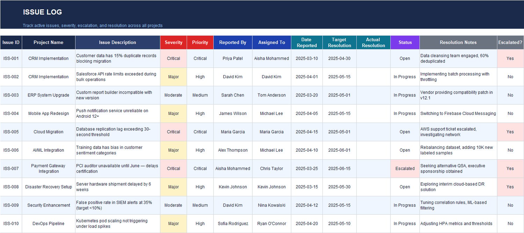Select the Security Enhancement project cell
Image resolution: width=524 pixels, height=233 pixels.
49,205
